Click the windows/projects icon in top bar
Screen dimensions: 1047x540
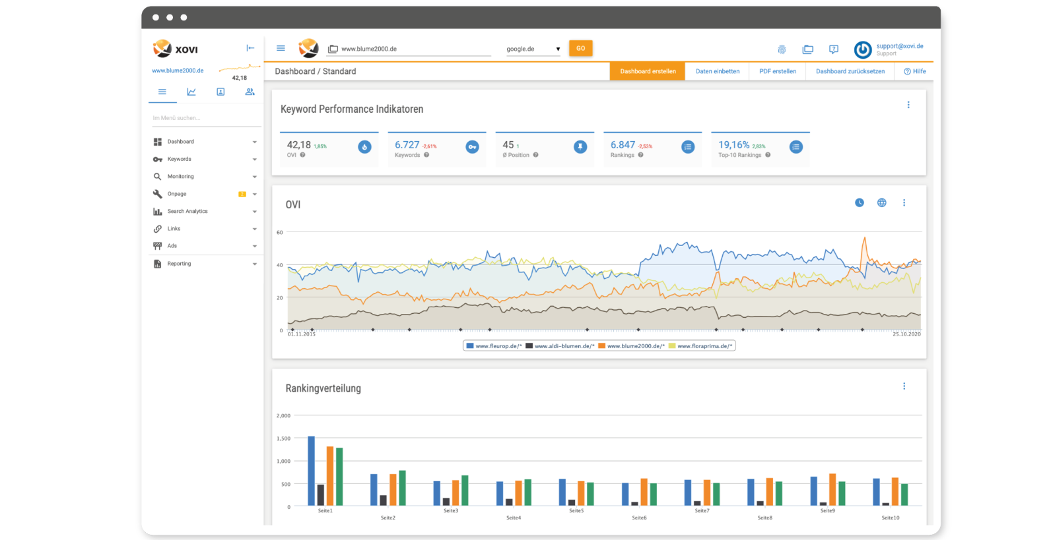808,49
